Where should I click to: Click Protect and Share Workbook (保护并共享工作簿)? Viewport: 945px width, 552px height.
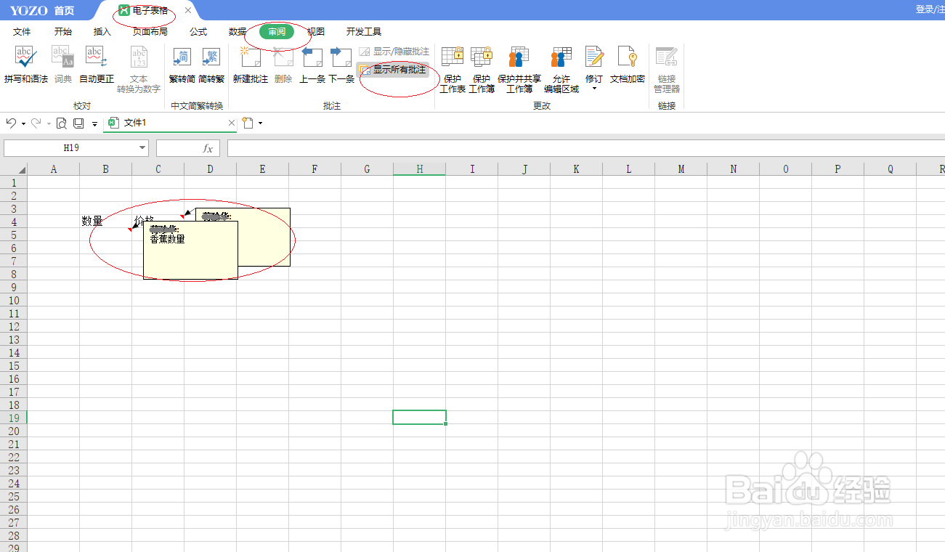pos(519,70)
